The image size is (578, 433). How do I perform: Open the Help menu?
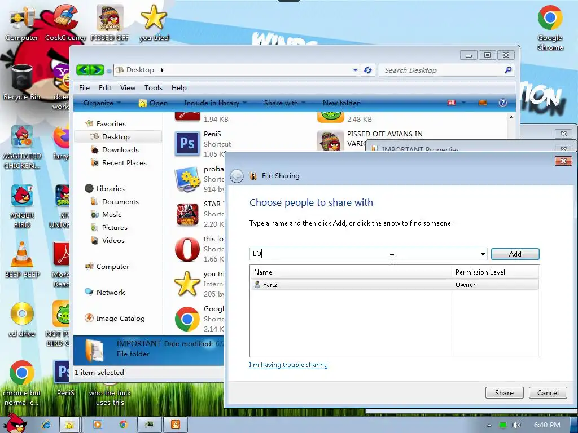point(179,87)
